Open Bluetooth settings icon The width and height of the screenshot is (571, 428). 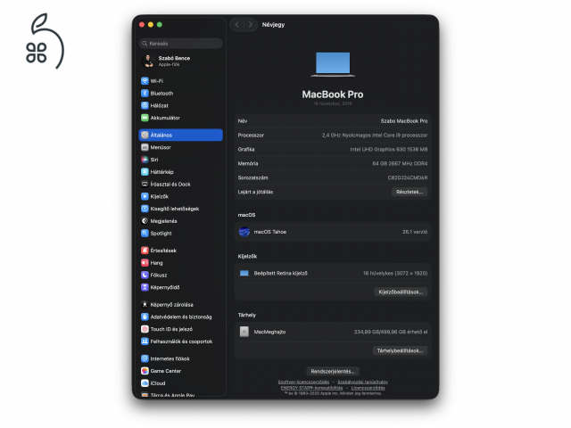(x=145, y=93)
